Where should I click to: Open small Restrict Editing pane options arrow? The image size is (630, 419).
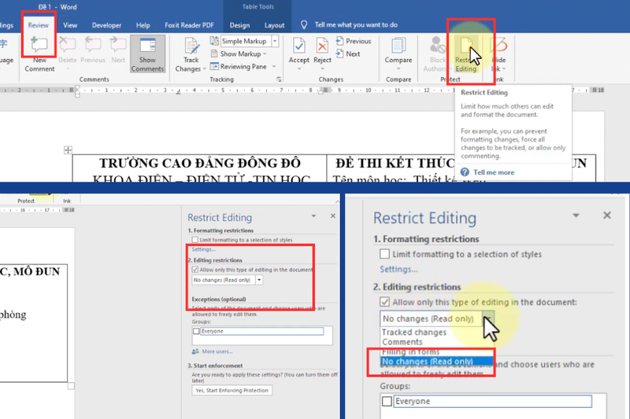tap(313, 216)
